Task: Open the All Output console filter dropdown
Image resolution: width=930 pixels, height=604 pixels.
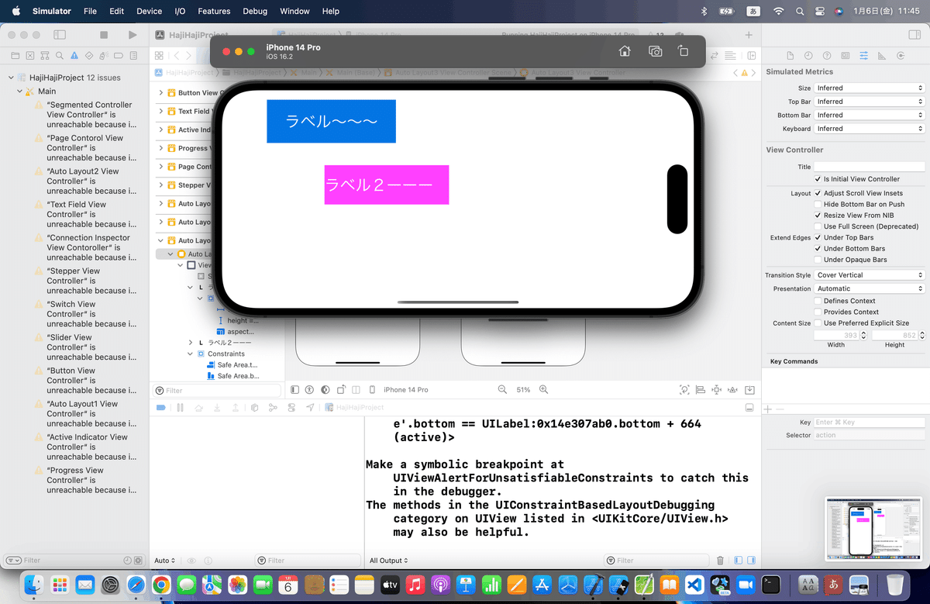Action: [x=388, y=561]
